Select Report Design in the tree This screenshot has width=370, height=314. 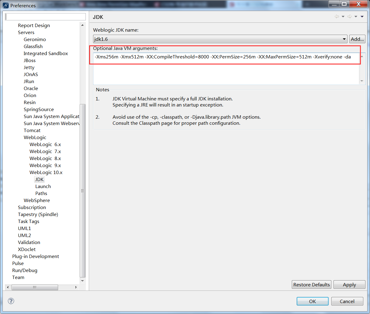click(34, 26)
